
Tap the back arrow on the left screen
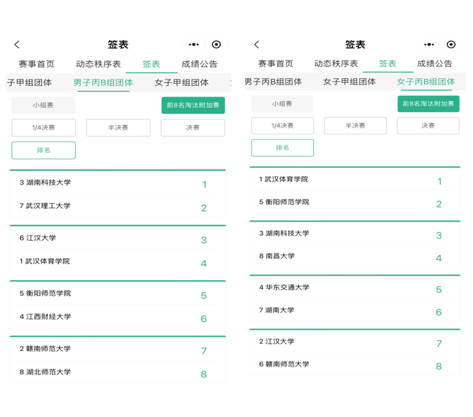click(x=18, y=45)
